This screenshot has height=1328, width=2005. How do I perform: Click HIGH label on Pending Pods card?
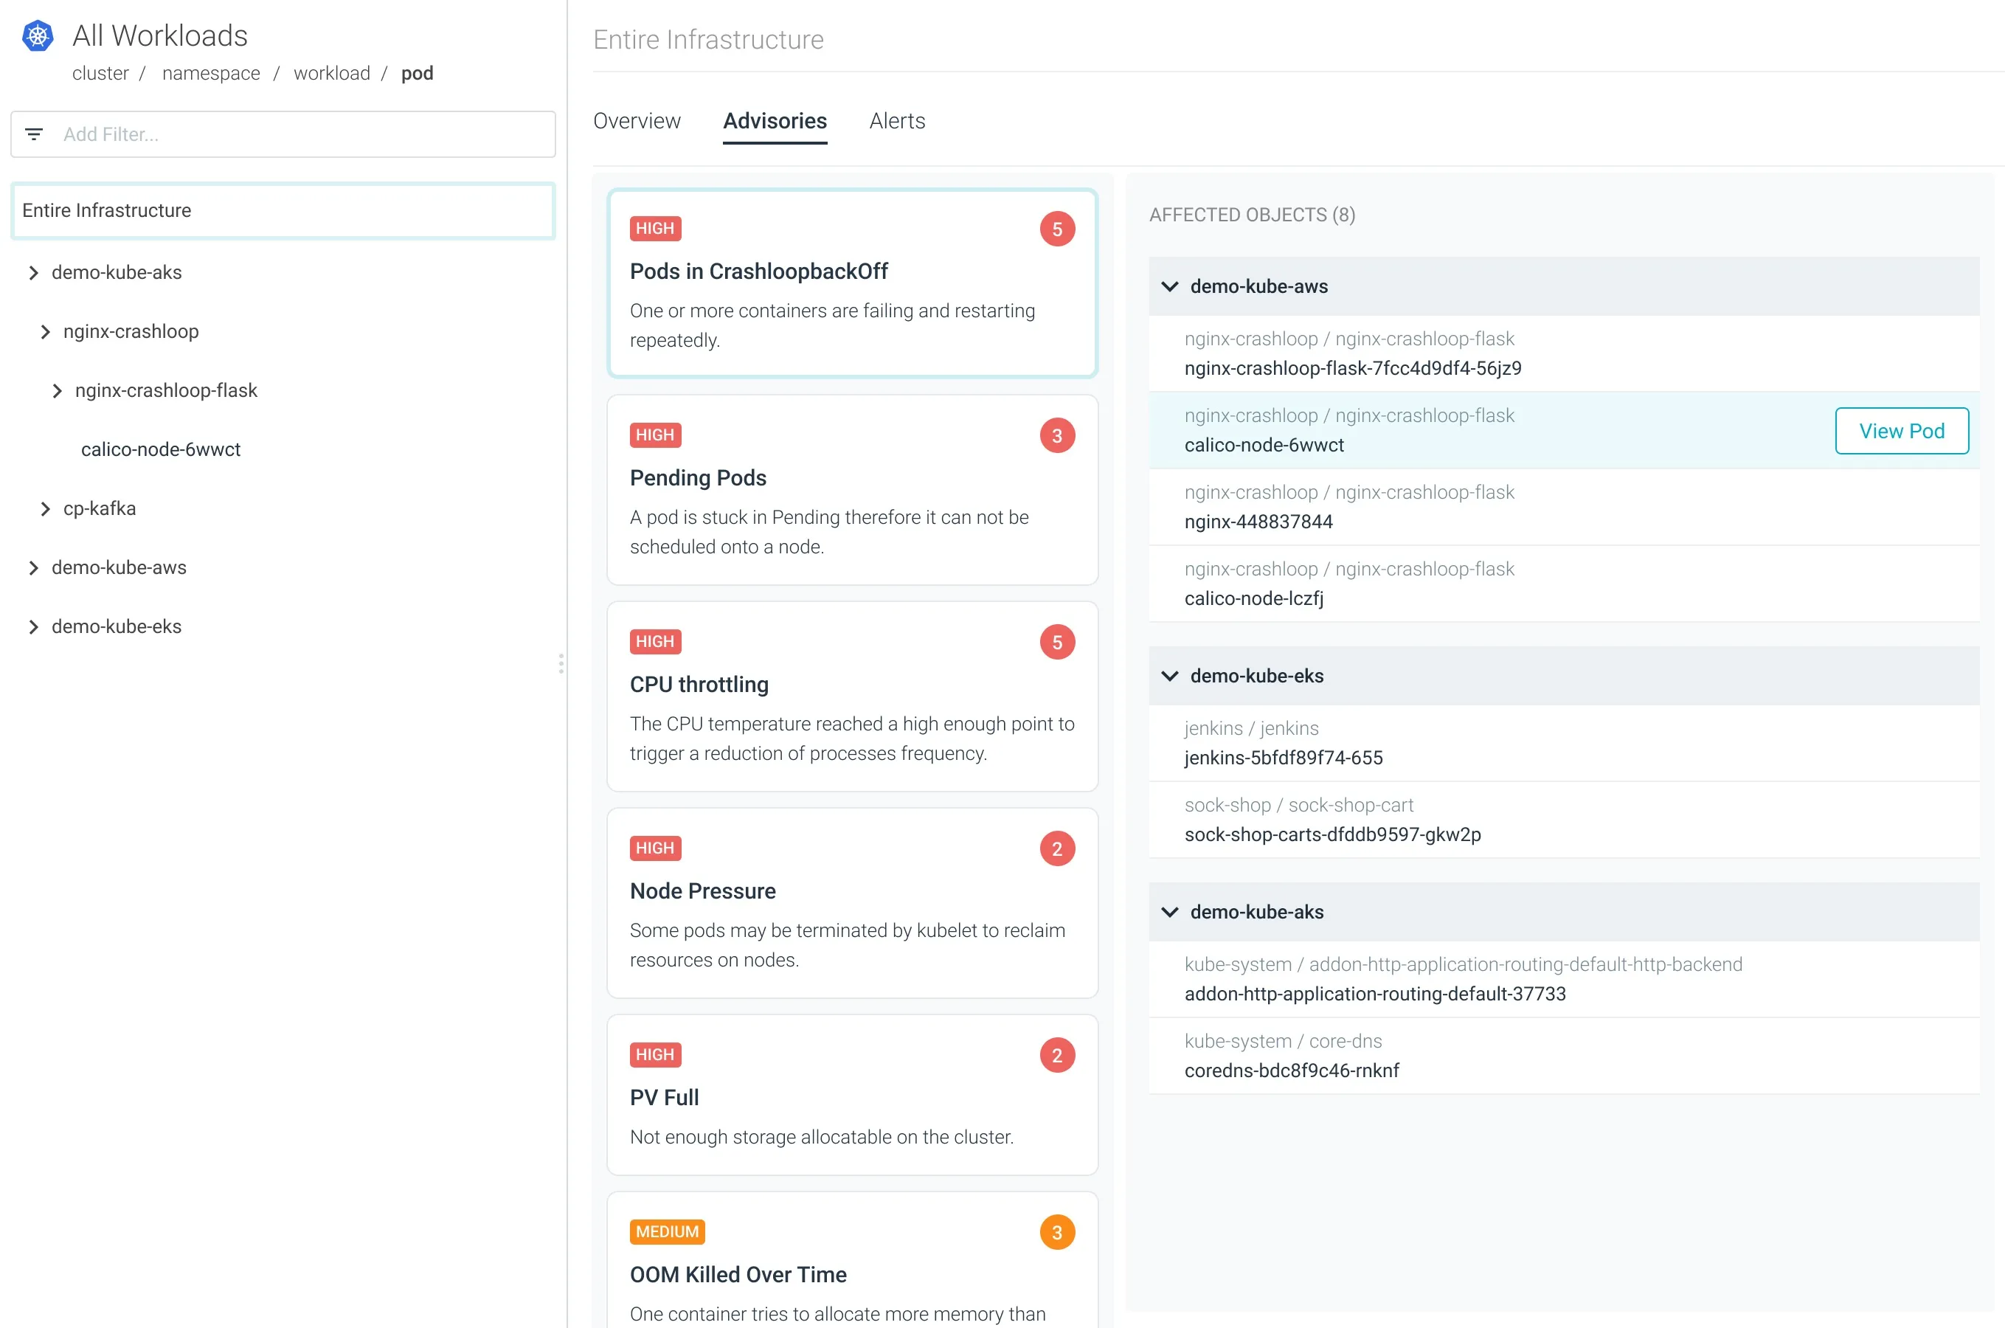click(x=655, y=435)
